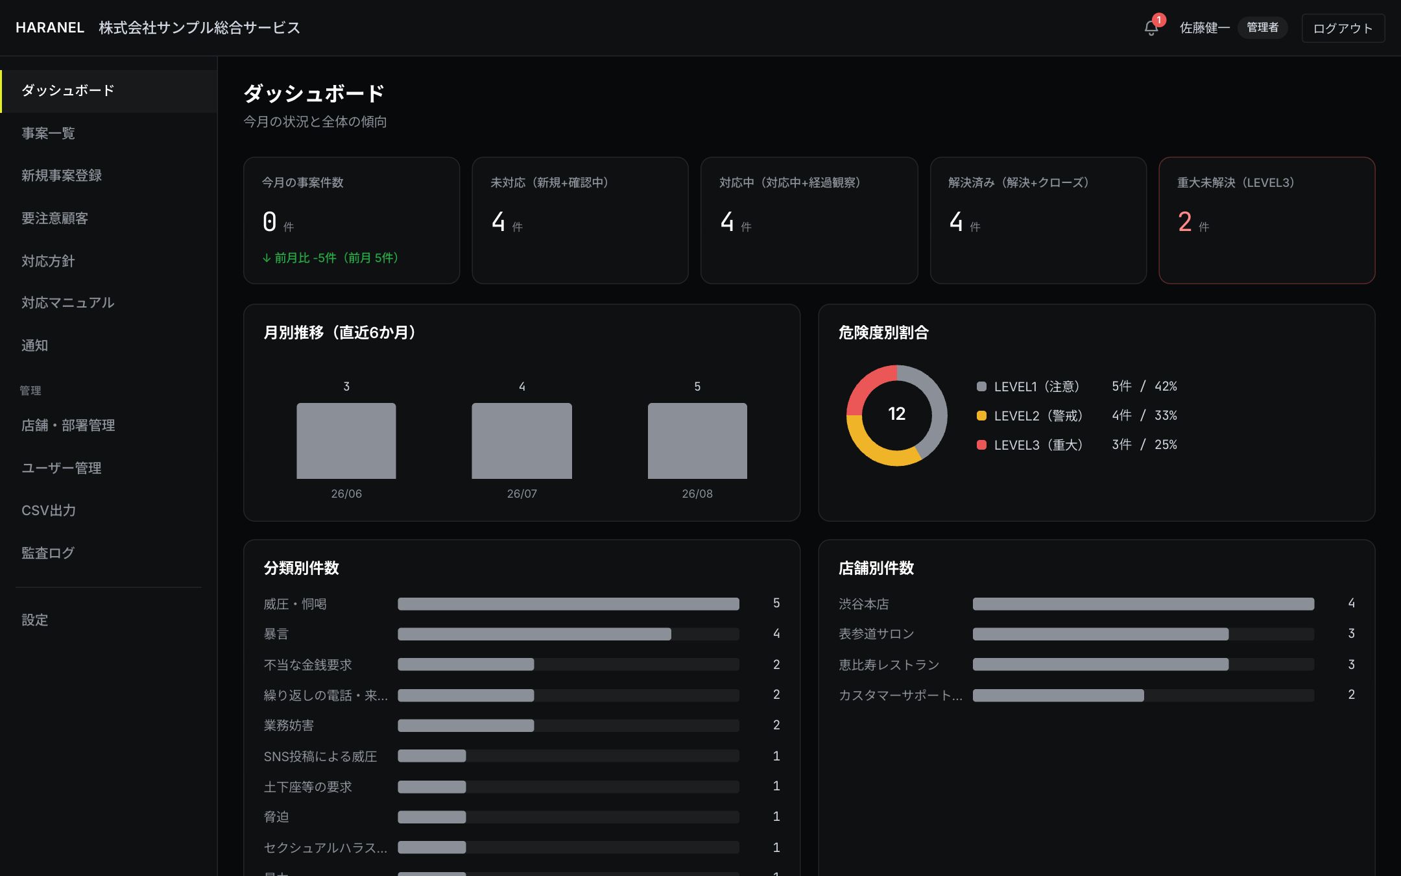
Task: Click the HARANEL logo text
Action: (50, 27)
